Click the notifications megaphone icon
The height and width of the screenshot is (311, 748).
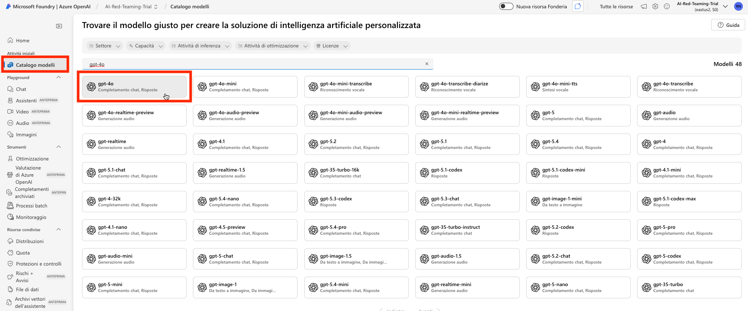pyautogui.click(x=644, y=6)
